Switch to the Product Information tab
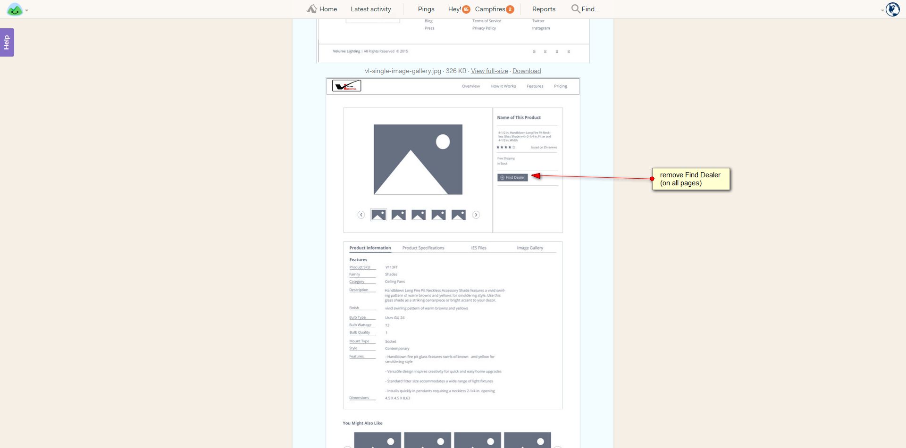The image size is (906, 448). 370,248
